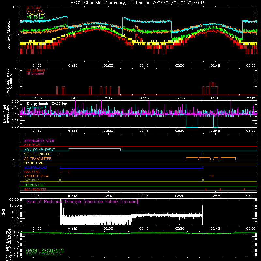Click the 01:45 tick under the SAS panel

coord(72,229)
